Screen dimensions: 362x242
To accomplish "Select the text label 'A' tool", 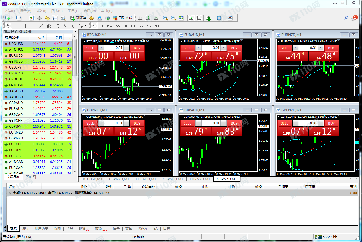I will coord(65,26).
